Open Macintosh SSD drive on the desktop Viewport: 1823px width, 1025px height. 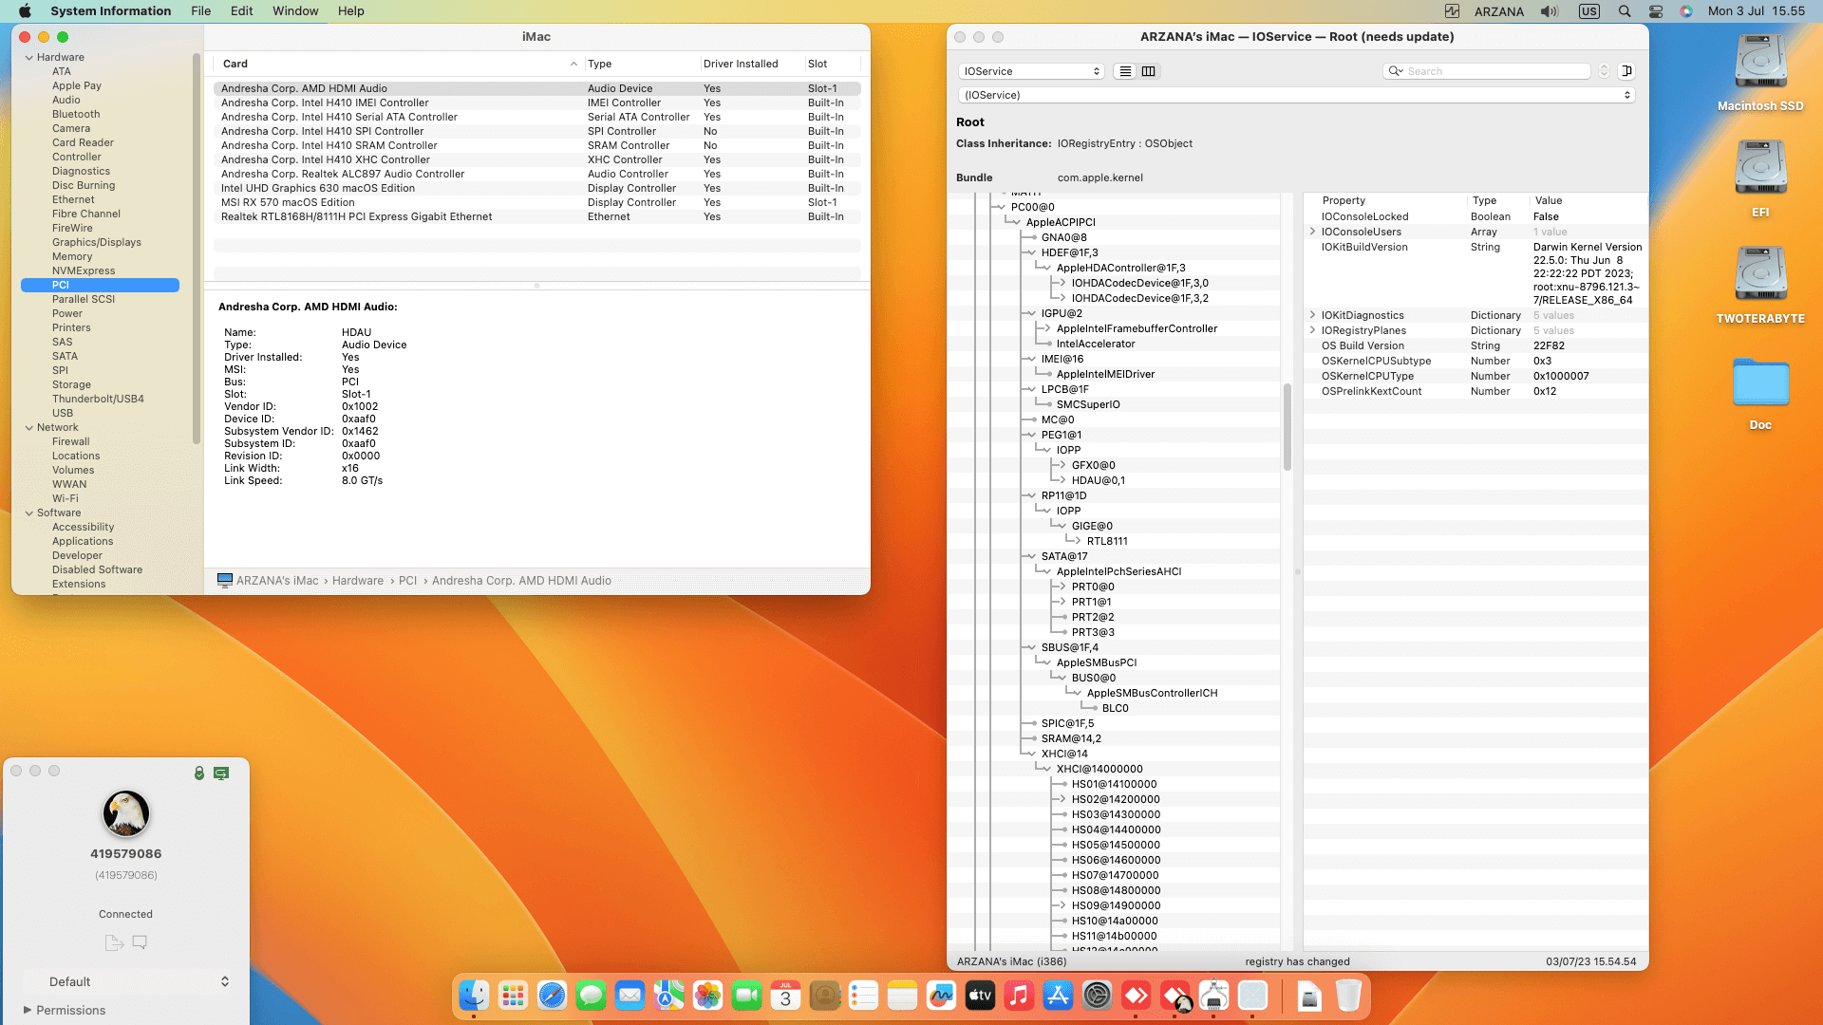[x=1760, y=65]
